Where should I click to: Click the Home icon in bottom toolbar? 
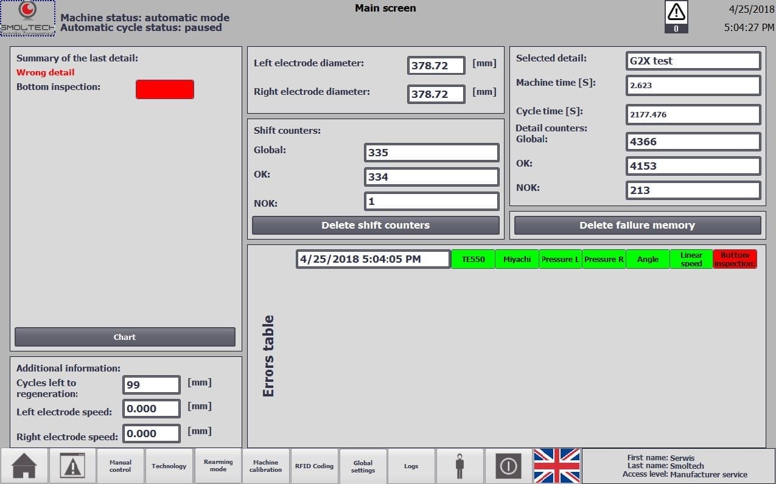point(24,466)
